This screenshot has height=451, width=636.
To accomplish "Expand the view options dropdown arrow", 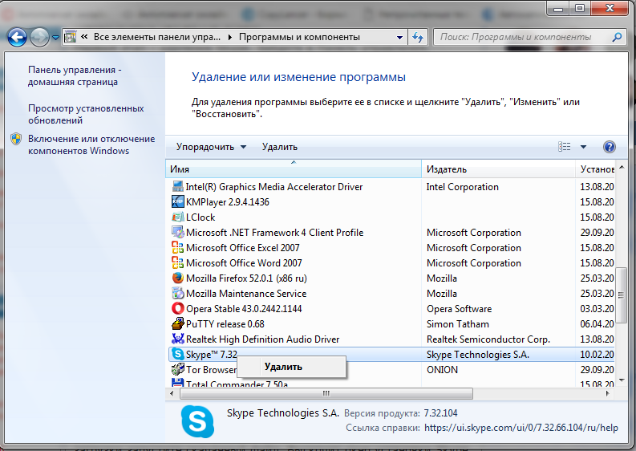I will [583, 147].
